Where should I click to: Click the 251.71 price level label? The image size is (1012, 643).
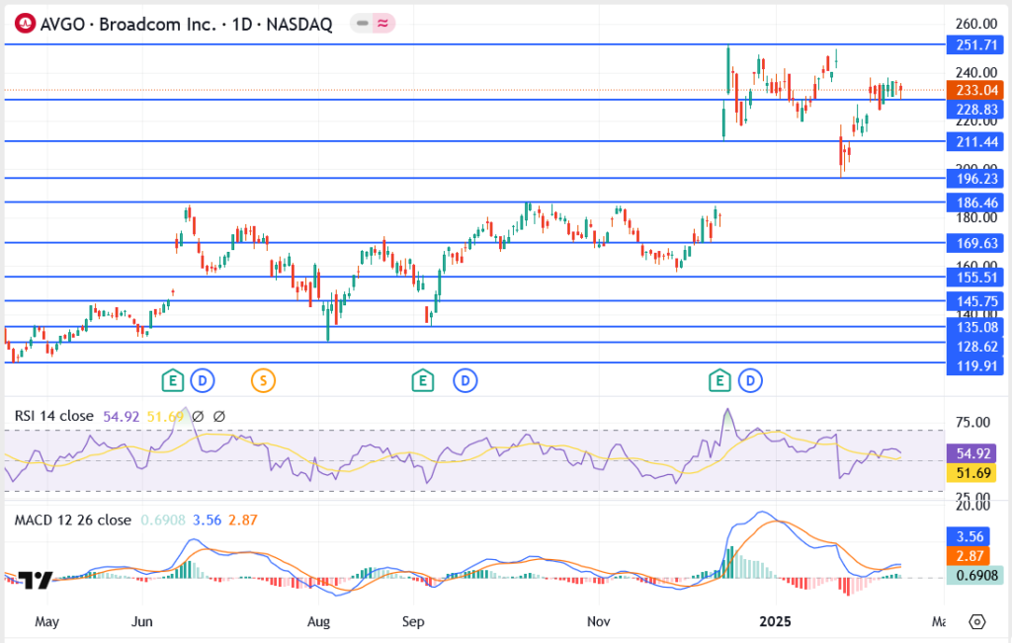(x=973, y=44)
